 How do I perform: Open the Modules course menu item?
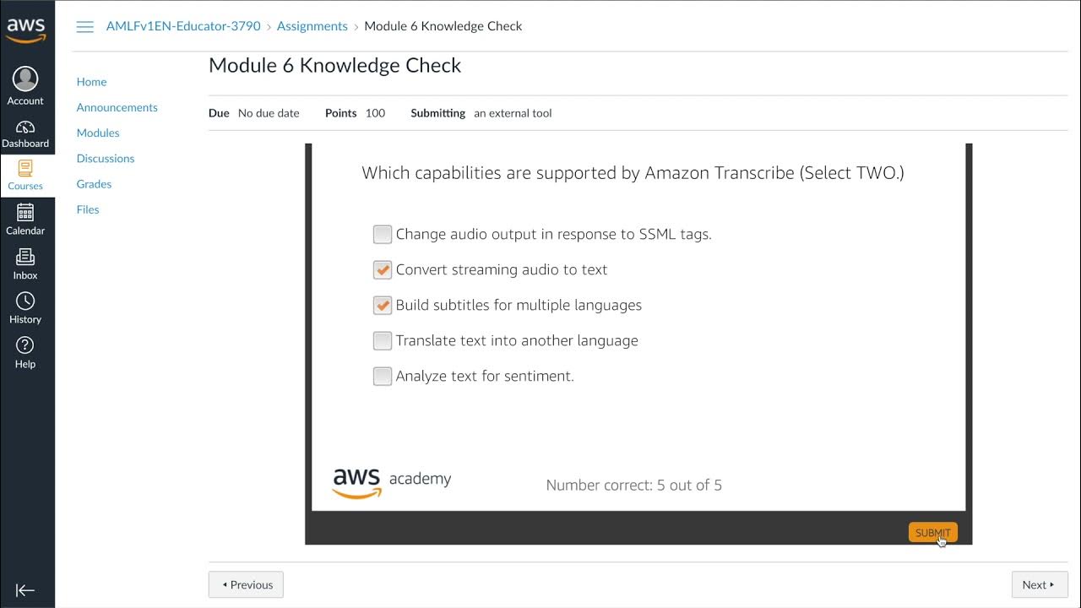point(98,133)
